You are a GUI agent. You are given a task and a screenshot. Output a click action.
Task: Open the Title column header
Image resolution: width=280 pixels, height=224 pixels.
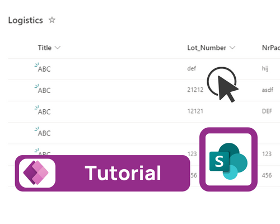click(x=45, y=48)
